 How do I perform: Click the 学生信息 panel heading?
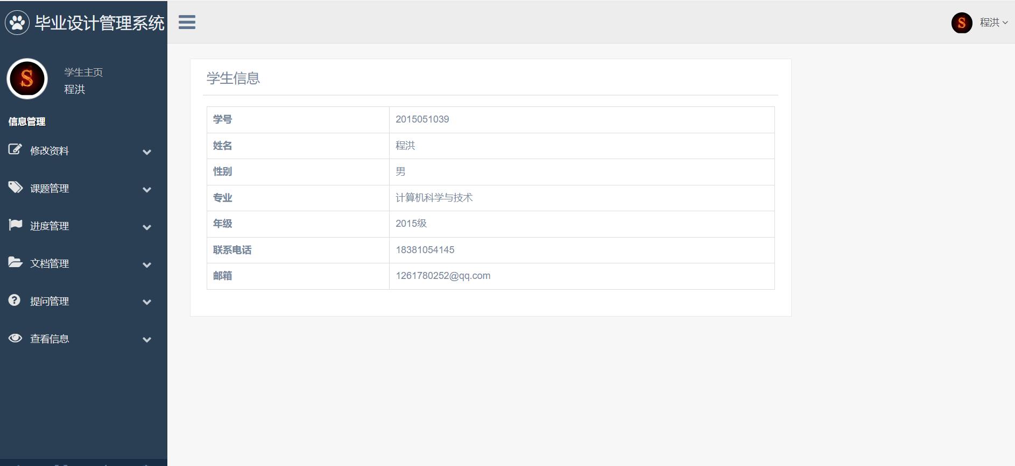(x=233, y=78)
